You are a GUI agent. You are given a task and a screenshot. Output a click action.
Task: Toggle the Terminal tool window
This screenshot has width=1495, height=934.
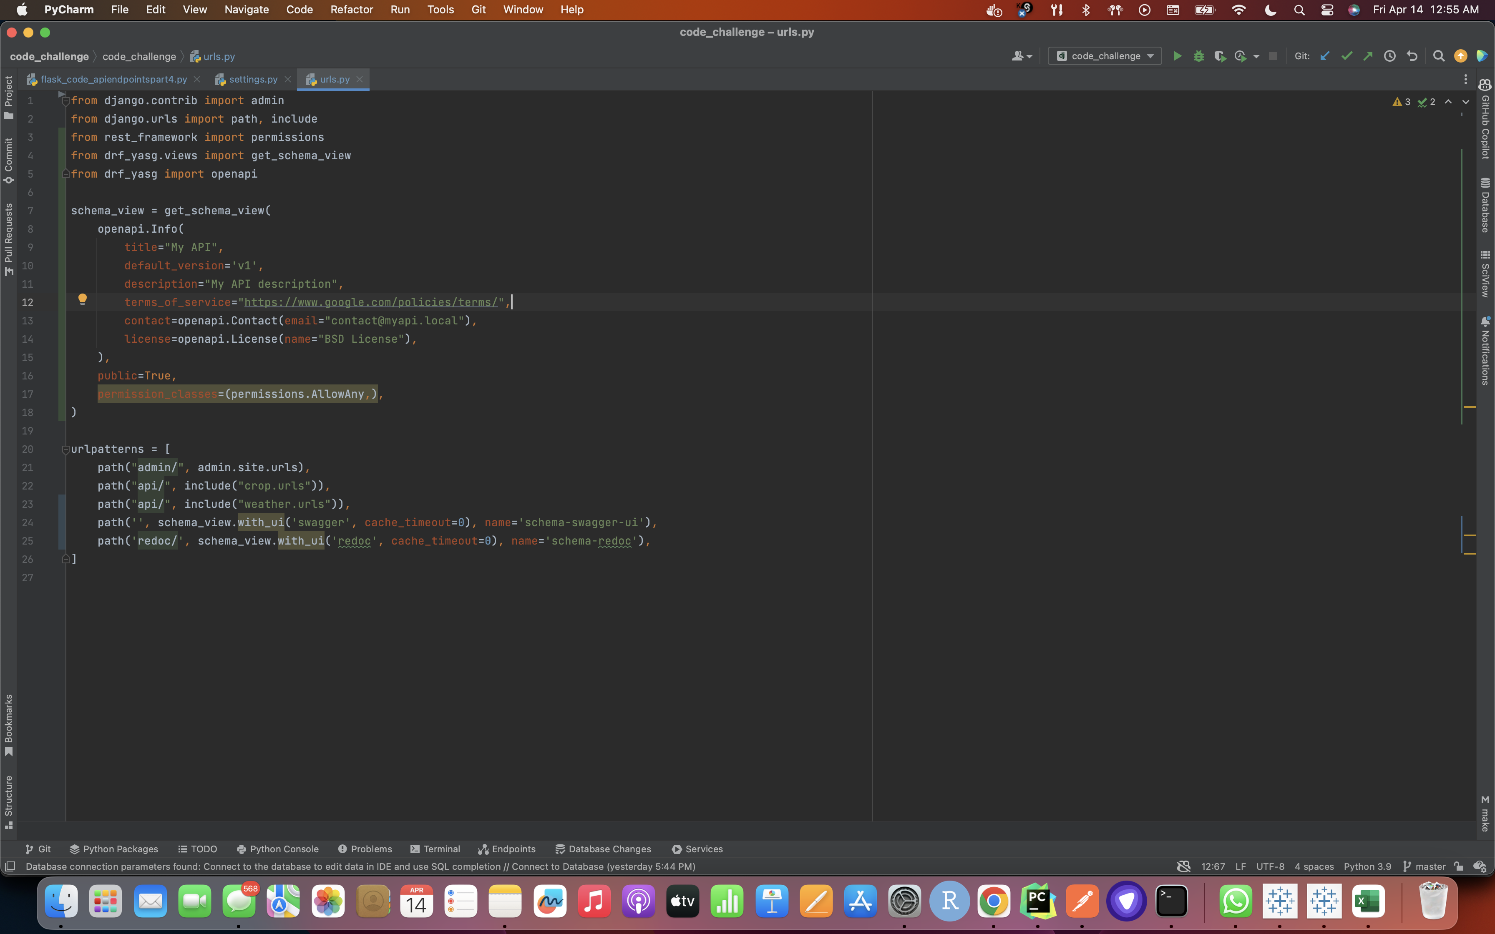(435, 849)
